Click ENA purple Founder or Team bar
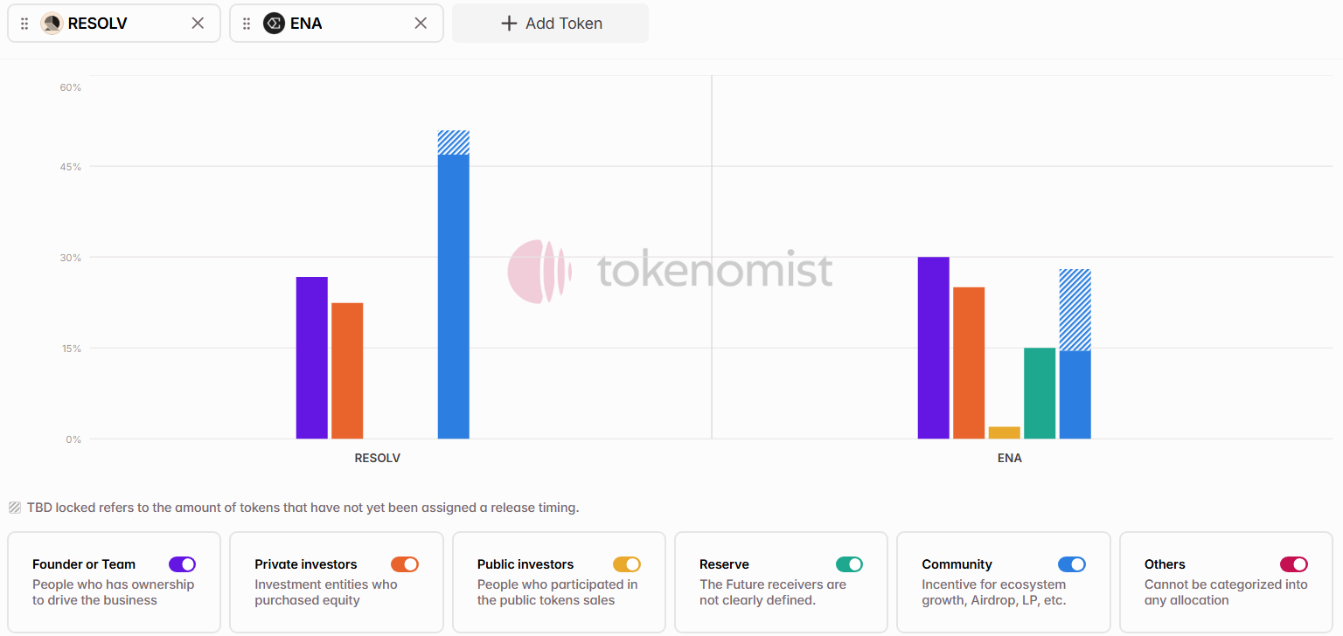Image resolution: width=1343 pixels, height=636 pixels. tap(934, 348)
